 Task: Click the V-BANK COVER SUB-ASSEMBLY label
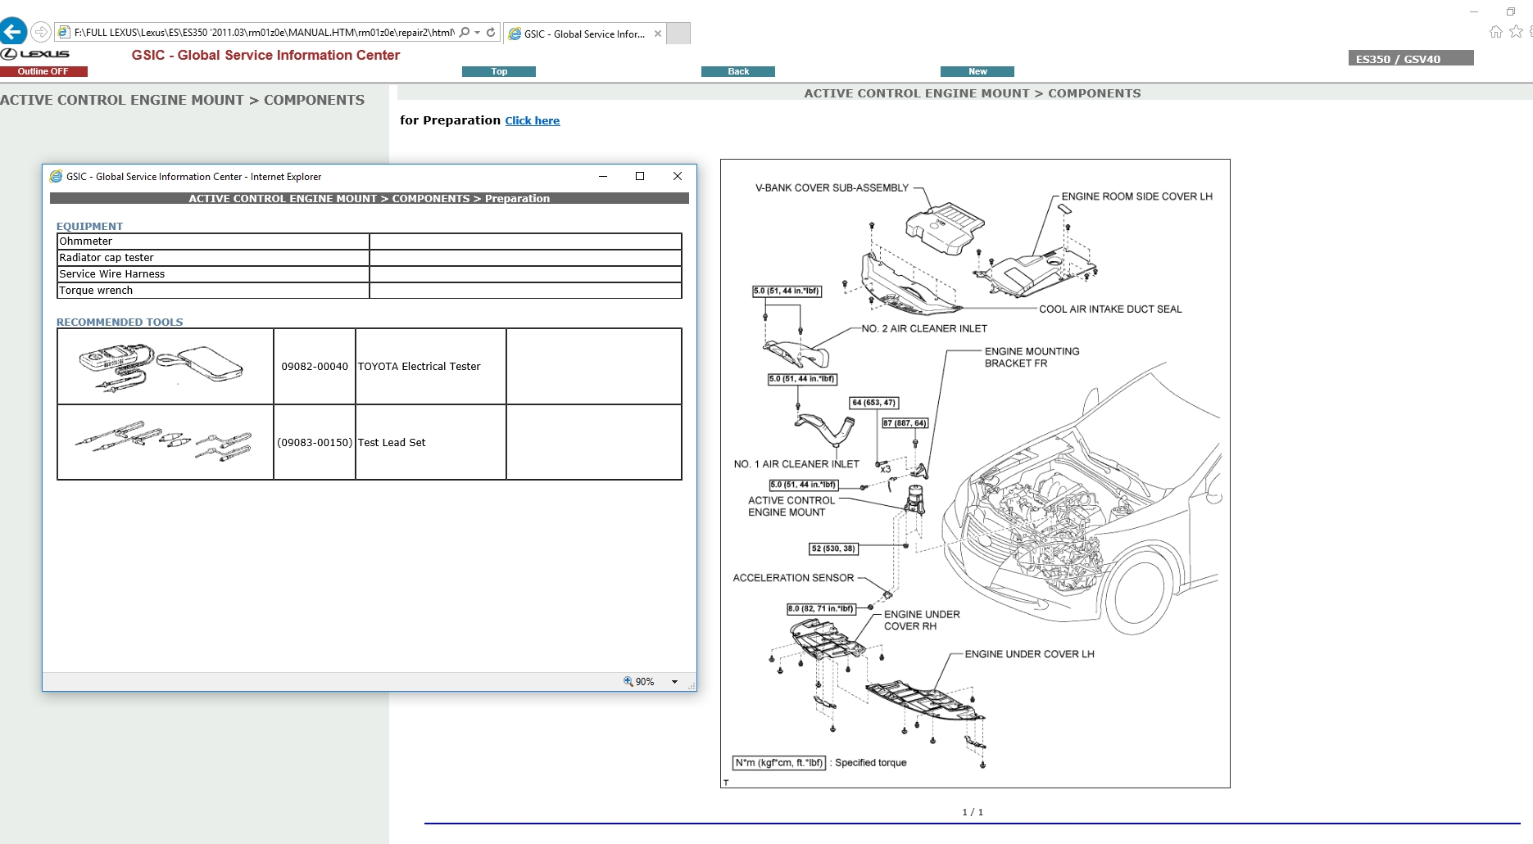[832, 188]
